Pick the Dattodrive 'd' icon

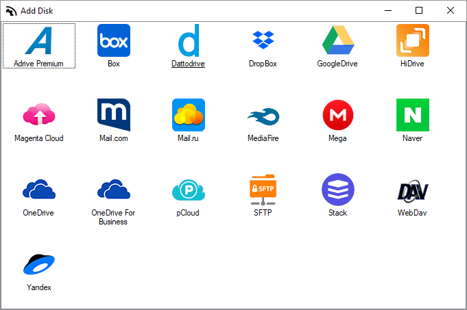pos(189,40)
